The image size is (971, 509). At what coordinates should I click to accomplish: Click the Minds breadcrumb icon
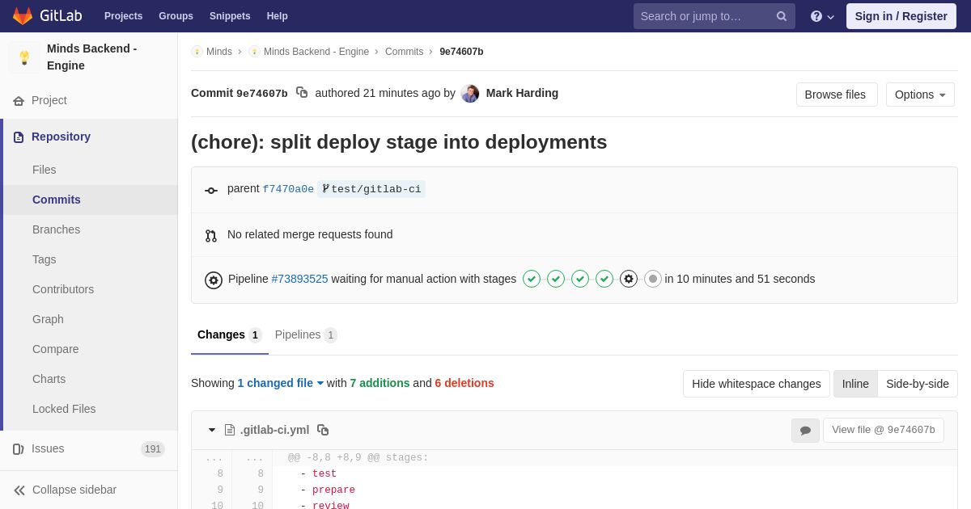tap(197, 52)
